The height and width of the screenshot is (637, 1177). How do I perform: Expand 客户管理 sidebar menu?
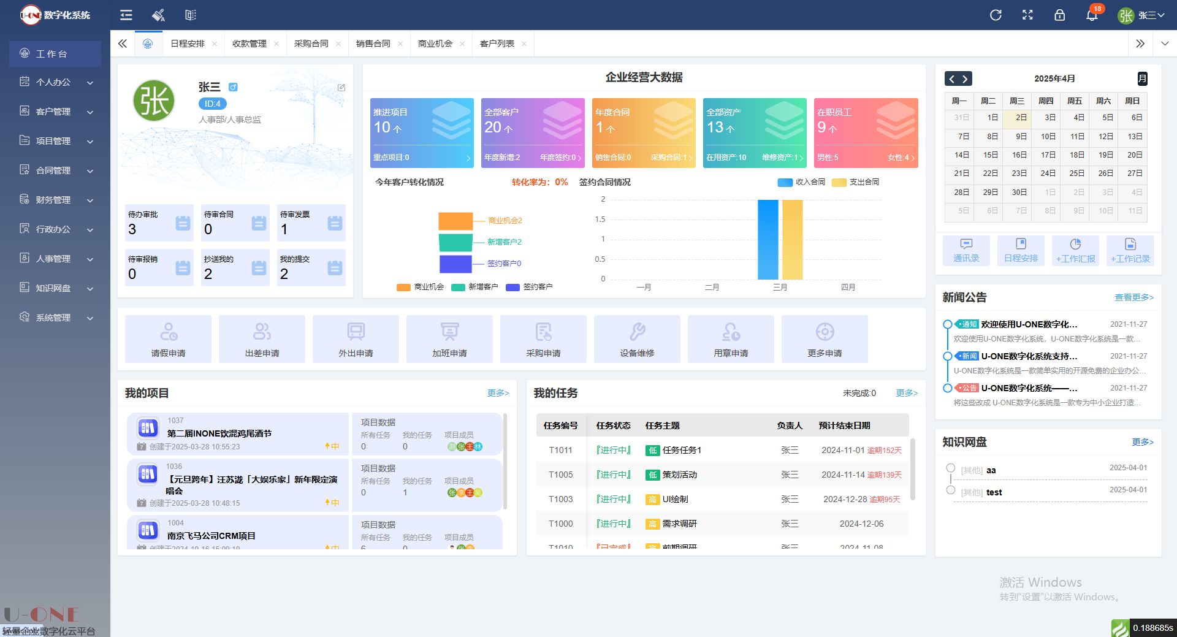55,112
